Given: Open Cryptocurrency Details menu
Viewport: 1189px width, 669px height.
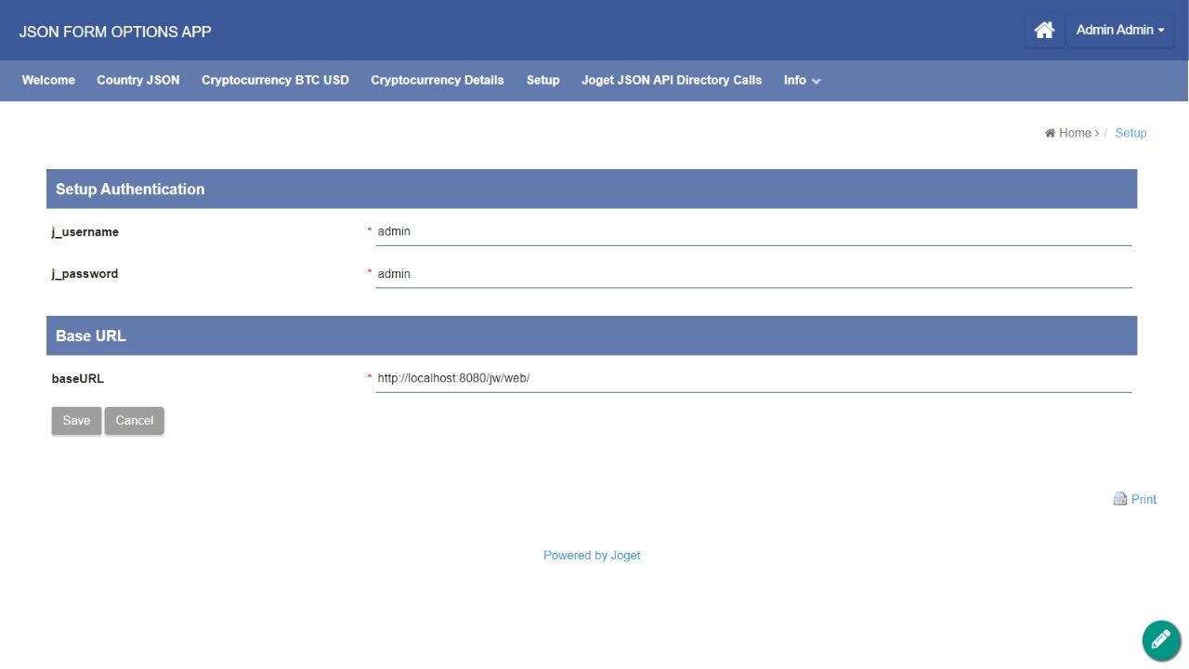Looking at the screenshot, I should pyautogui.click(x=438, y=80).
